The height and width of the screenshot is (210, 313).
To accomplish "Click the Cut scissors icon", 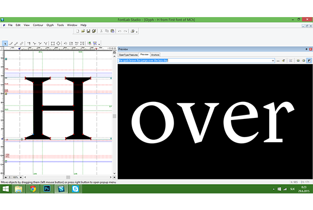I will tap(101, 31).
